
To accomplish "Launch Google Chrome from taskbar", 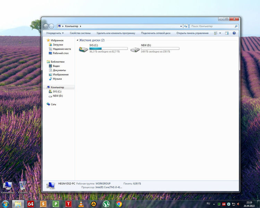I will click(119, 204).
